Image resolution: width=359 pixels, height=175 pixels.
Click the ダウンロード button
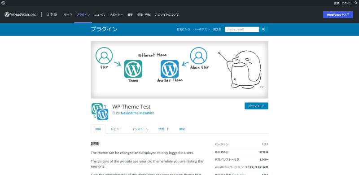[256, 106]
